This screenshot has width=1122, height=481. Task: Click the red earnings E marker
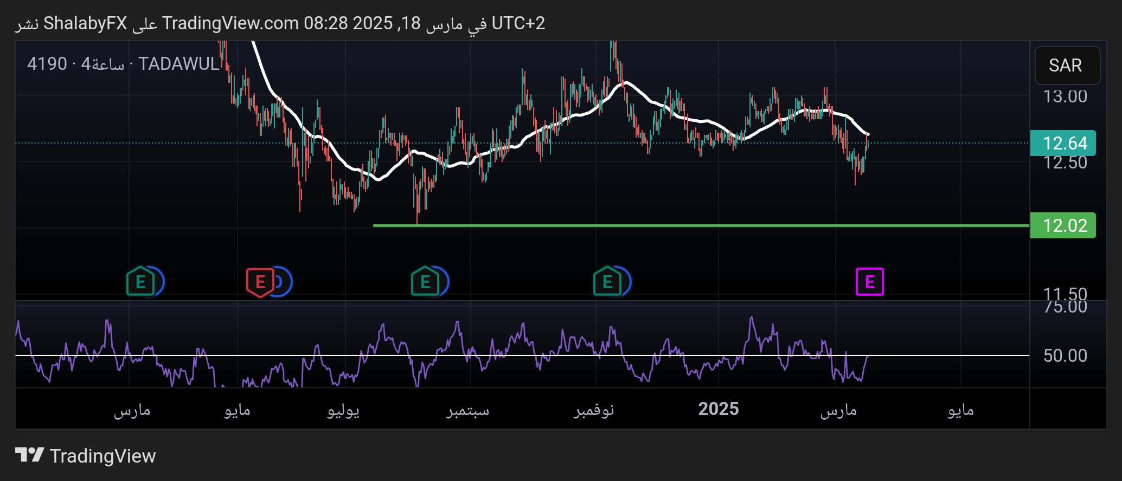pos(260,282)
